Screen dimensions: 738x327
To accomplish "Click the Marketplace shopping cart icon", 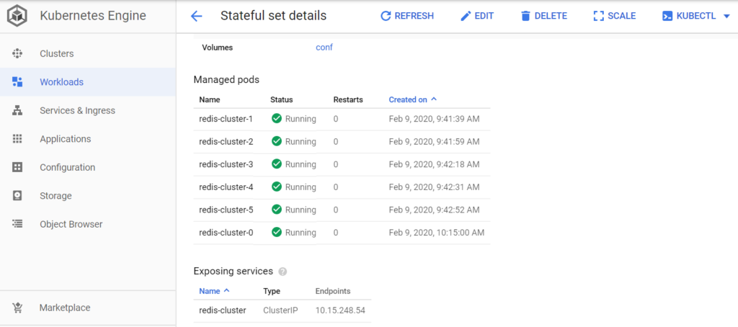I will click(17, 308).
